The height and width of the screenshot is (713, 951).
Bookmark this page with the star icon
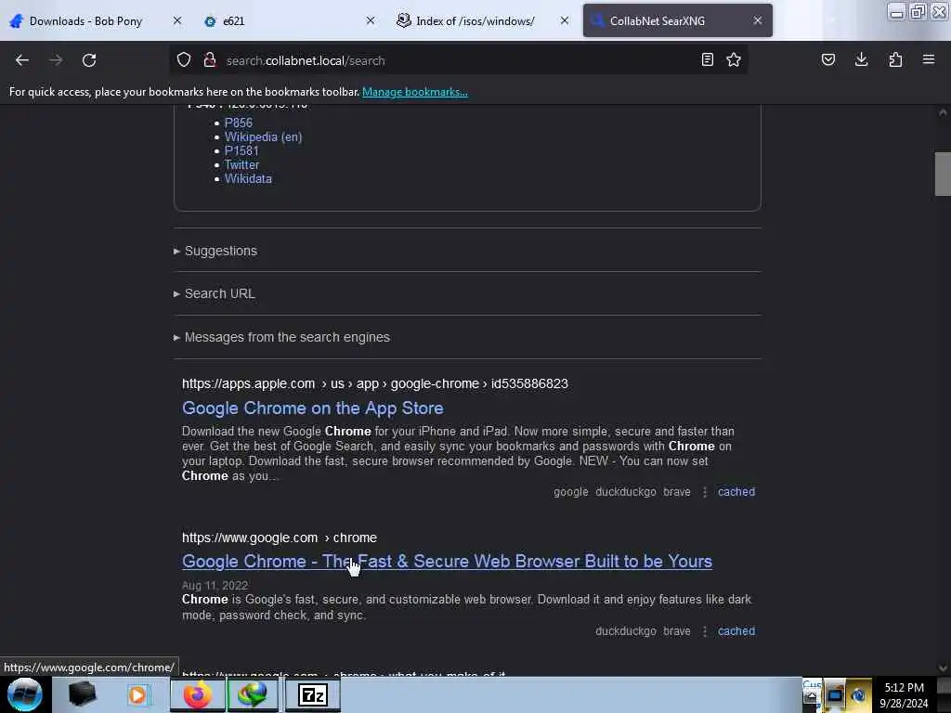click(x=734, y=59)
